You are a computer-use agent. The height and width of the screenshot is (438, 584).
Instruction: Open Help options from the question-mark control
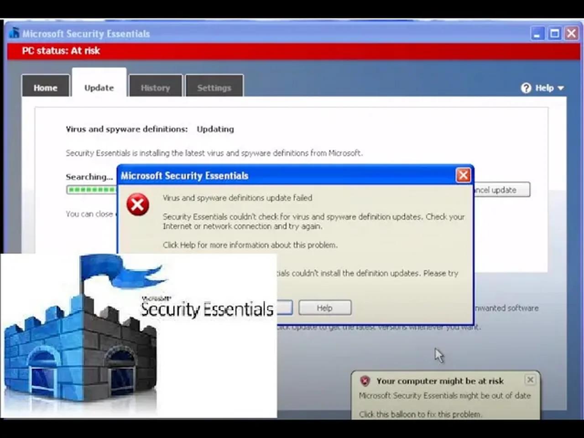527,88
